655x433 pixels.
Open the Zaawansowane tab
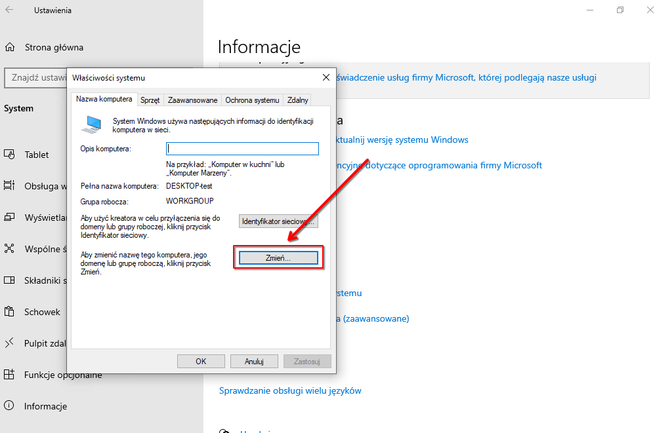coord(192,100)
